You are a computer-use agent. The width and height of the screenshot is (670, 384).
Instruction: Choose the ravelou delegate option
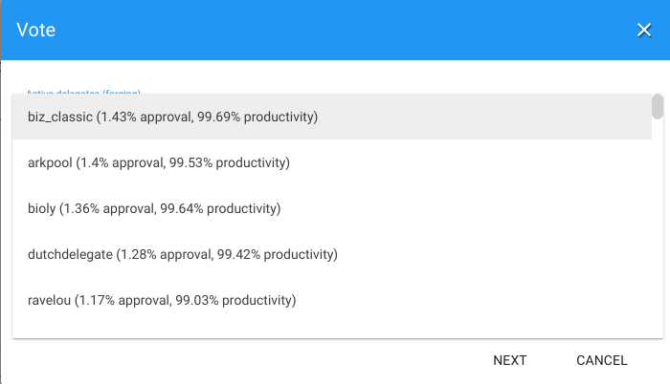coord(162,300)
